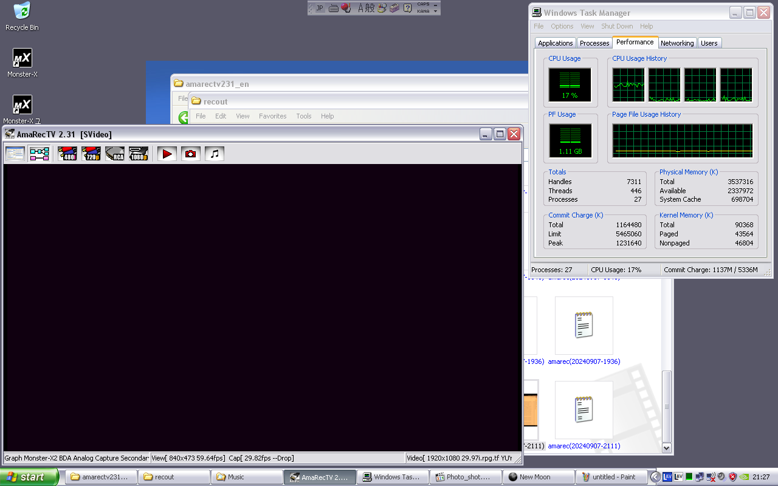Open Favorites menu in recout window

click(x=273, y=116)
